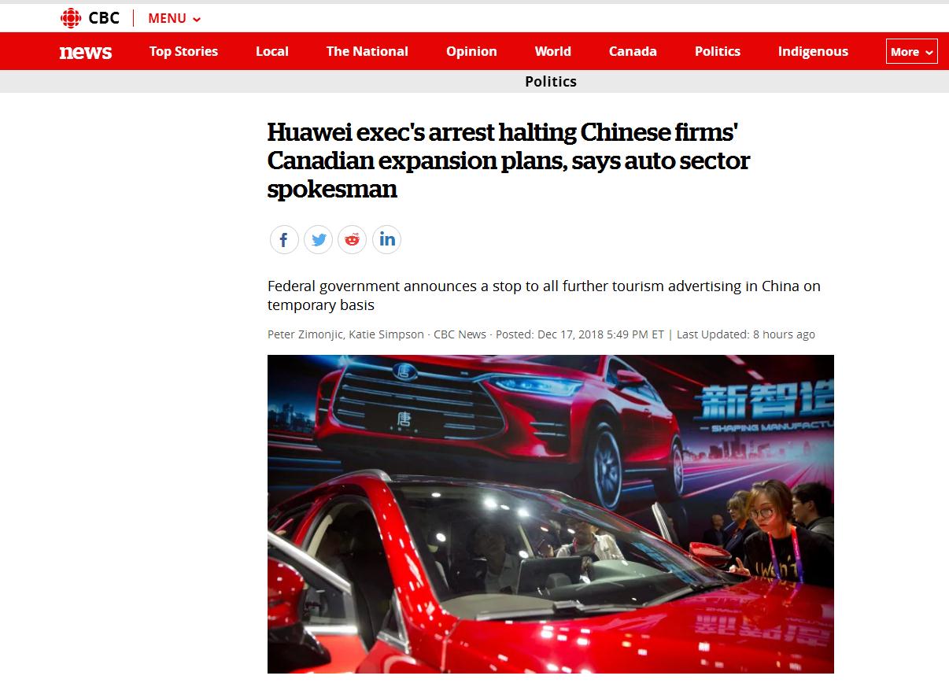Click the Politics subsection heading link

[x=551, y=81]
